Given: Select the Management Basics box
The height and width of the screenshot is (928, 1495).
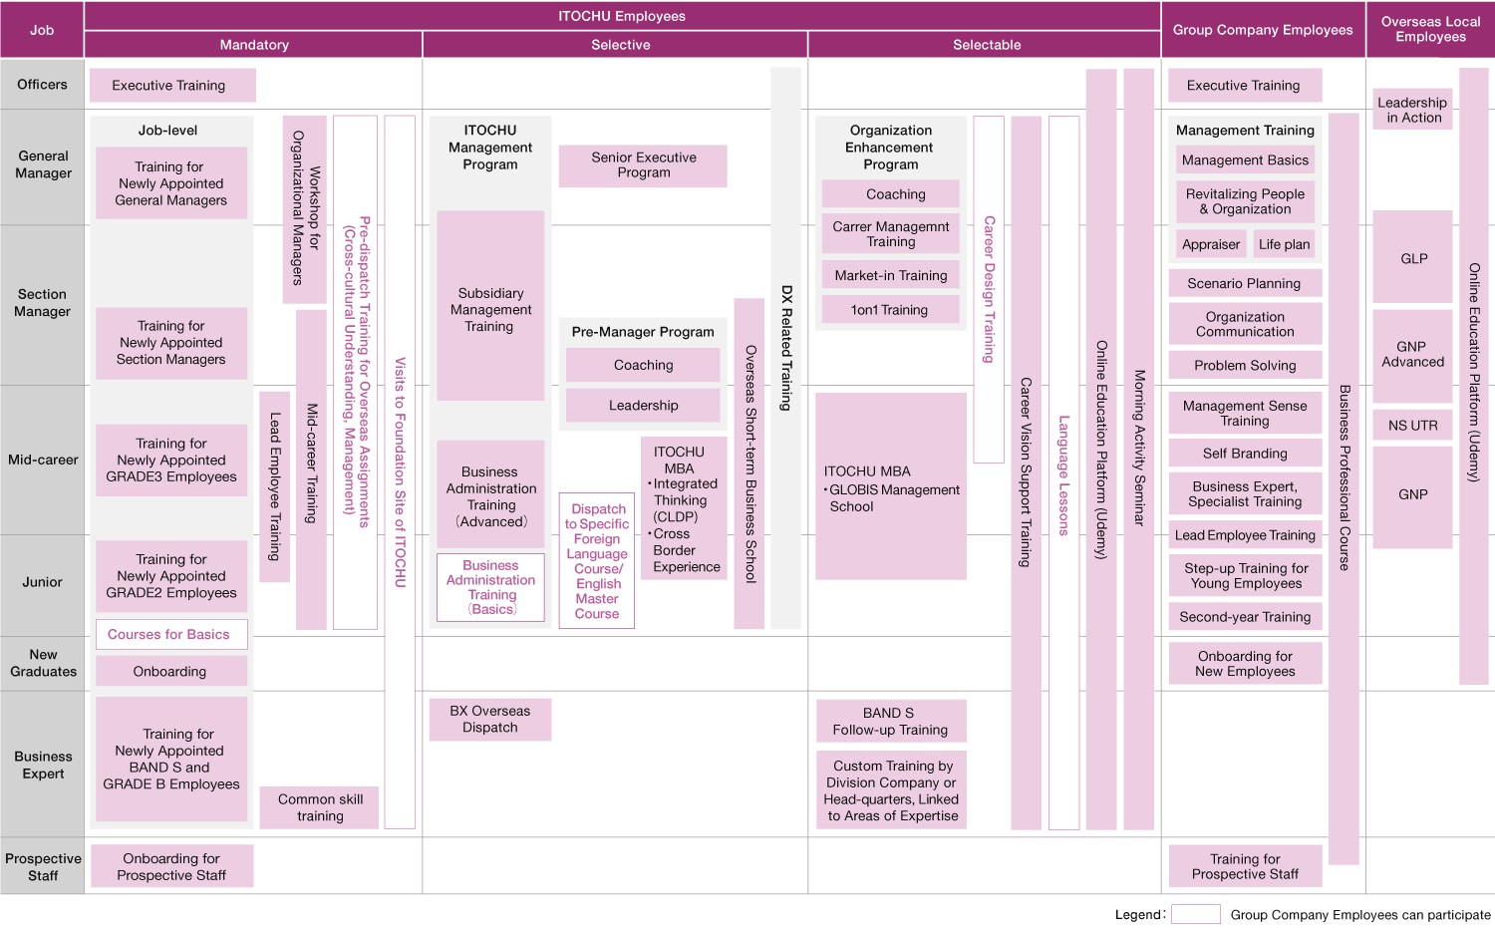Looking at the screenshot, I should click(x=1245, y=160).
